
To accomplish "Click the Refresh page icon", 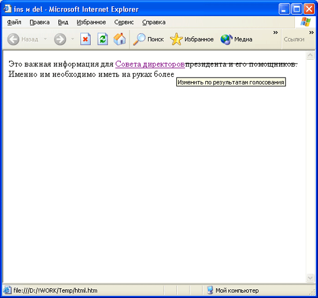I will pos(102,39).
